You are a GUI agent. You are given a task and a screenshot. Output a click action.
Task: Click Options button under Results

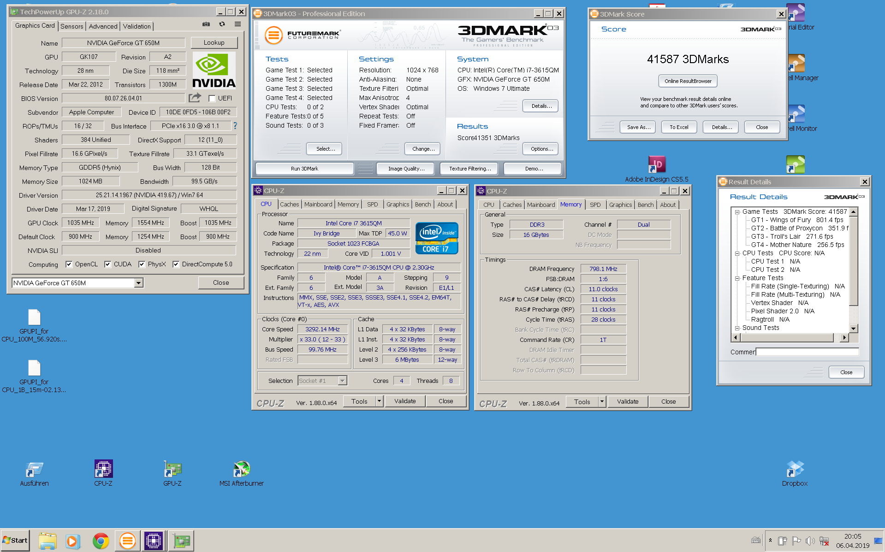(541, 149)
